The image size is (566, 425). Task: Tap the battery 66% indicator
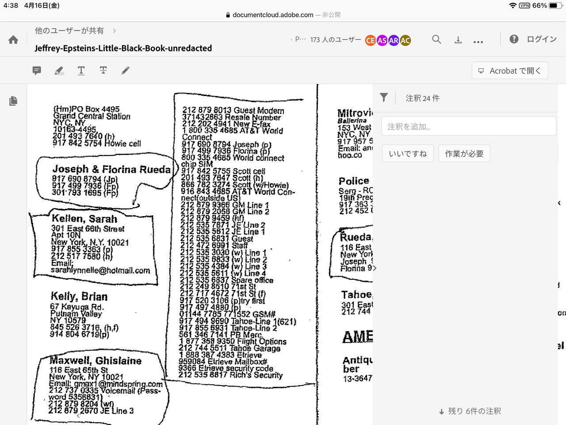click(546, 6)
